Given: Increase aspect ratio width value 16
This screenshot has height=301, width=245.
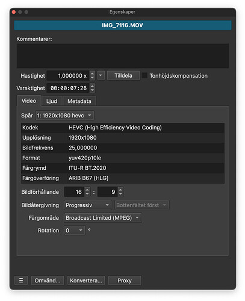Looking at the screenshot, I should (87, 190).
